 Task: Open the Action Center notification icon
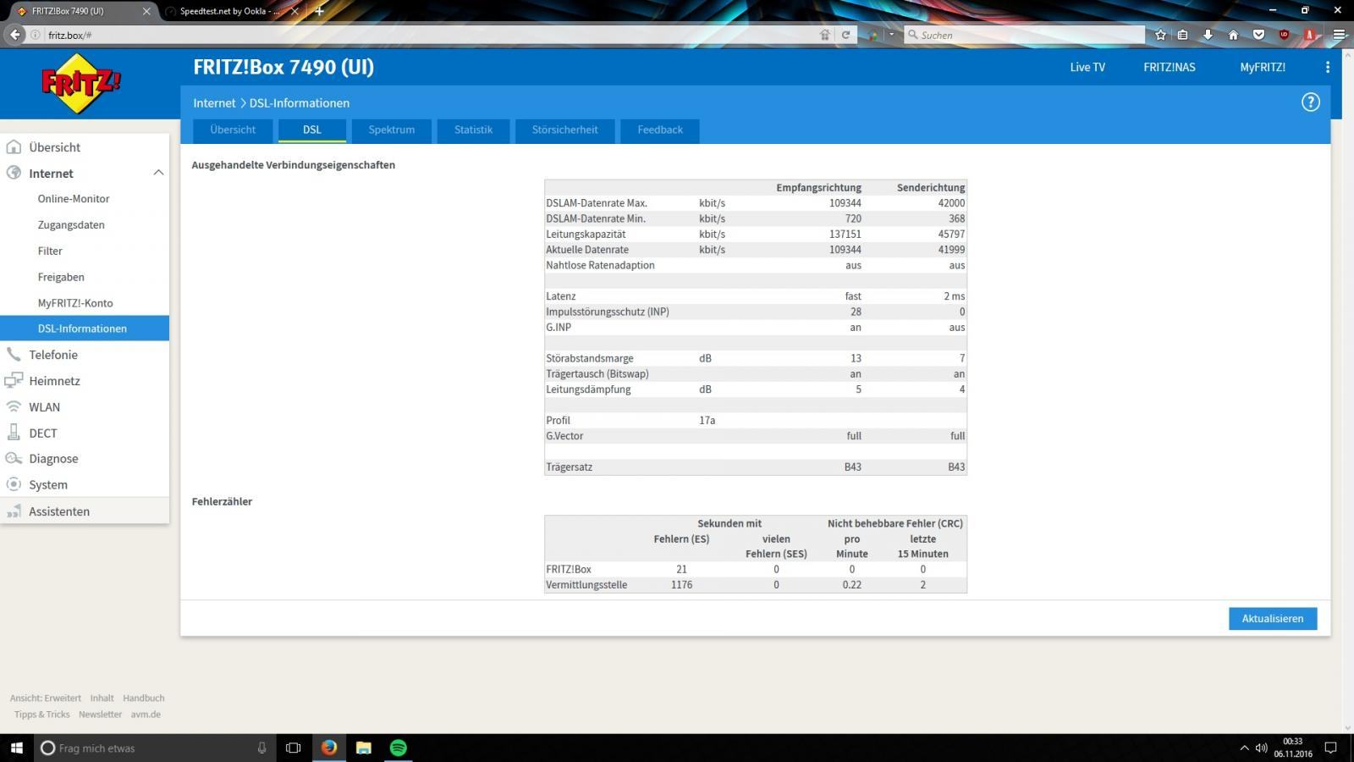coord(1330,748)
